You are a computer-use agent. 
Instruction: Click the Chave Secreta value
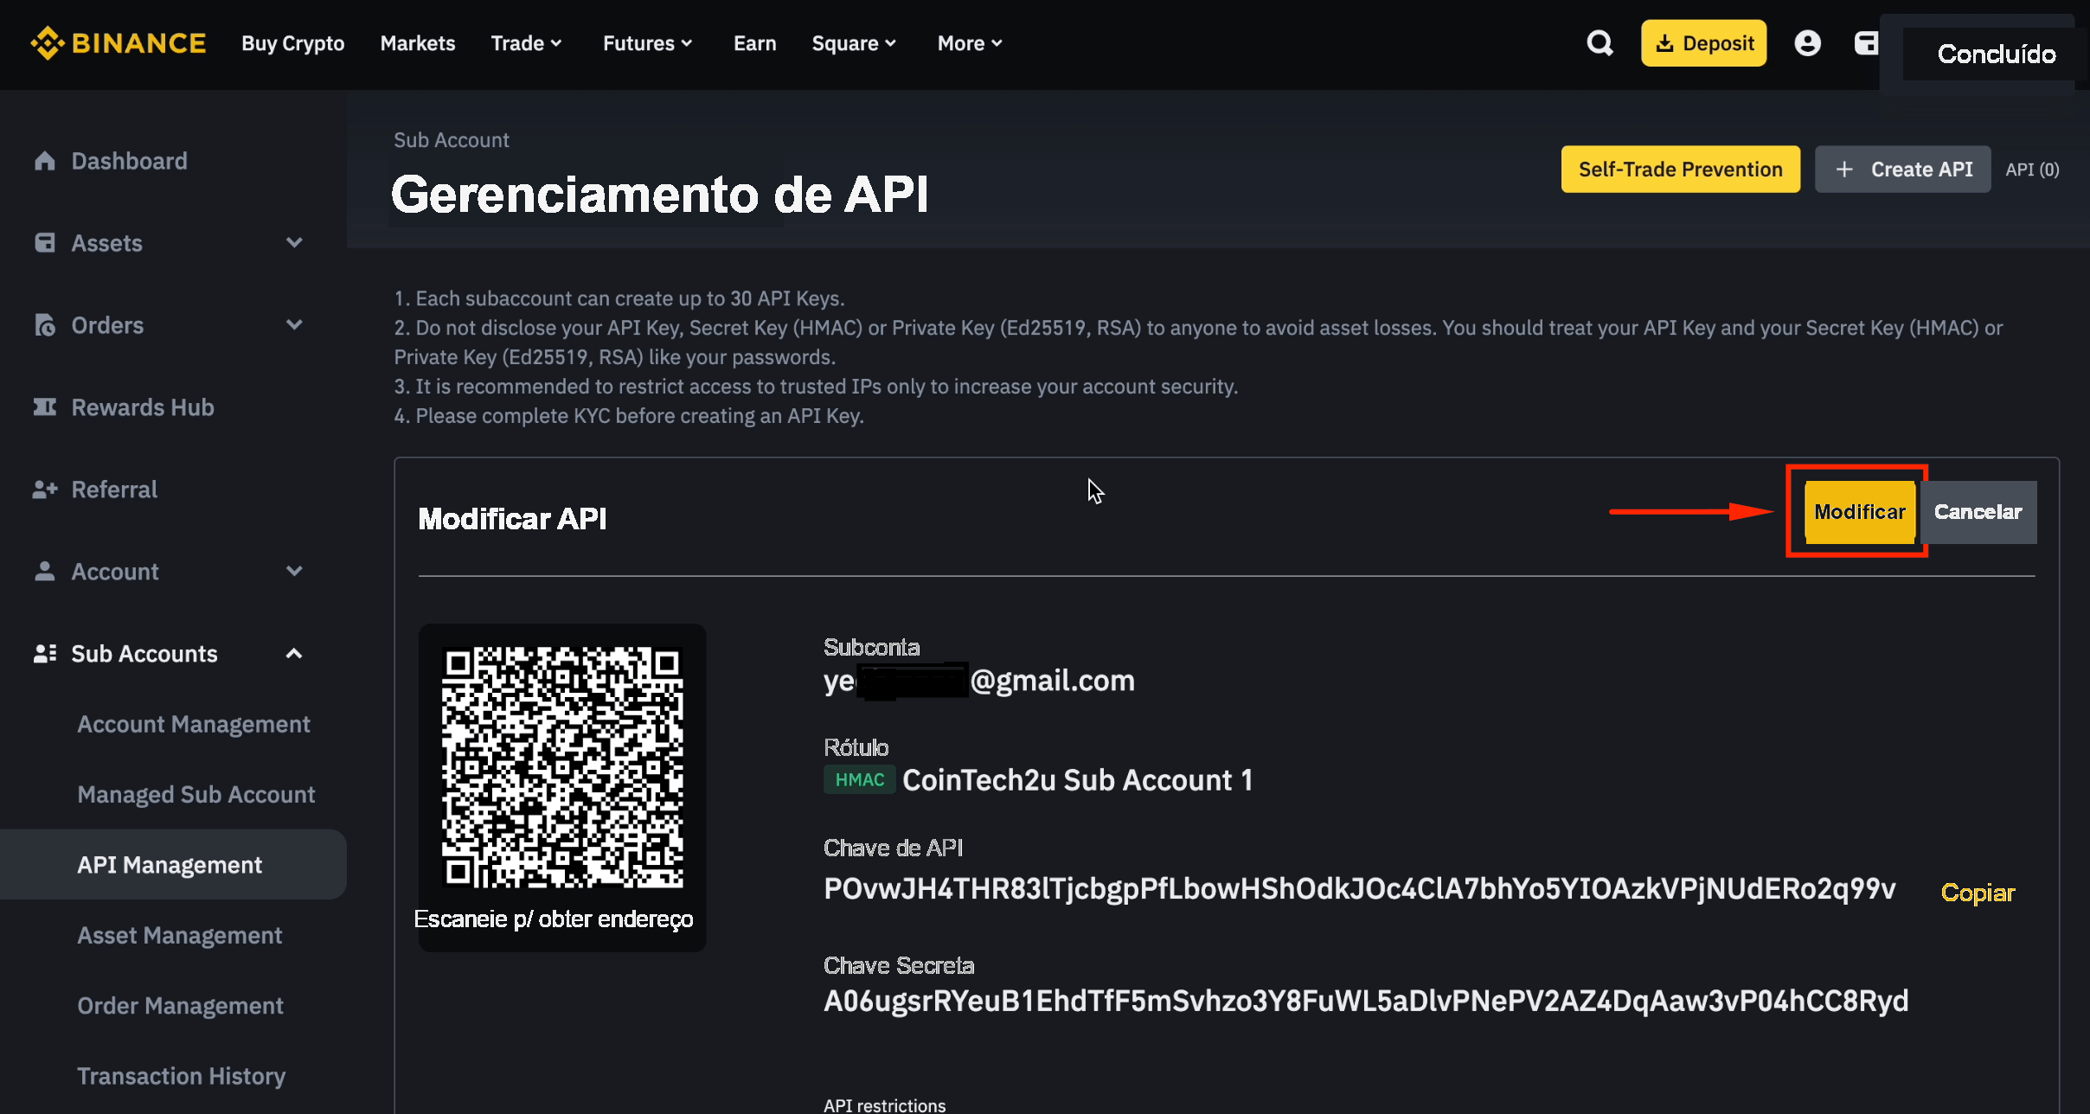(x=1366, y=1002)
